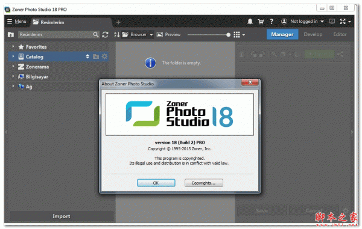The height and width of the screenshot is (229, 362).
Task: Click the dimmed trash delete icon
Action: (241, 55)
